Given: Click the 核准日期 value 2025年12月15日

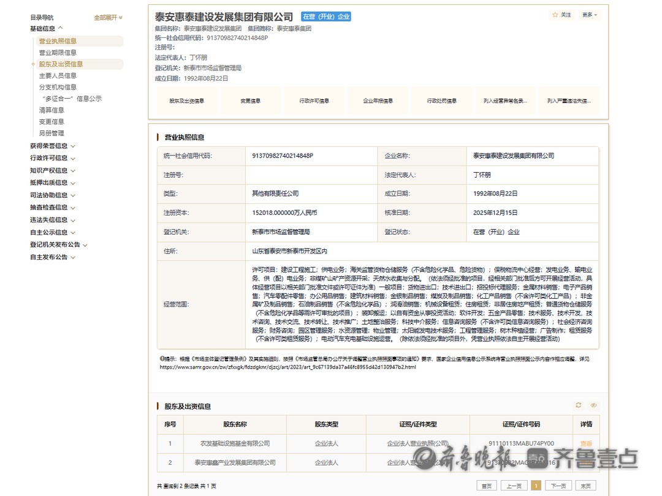Looking at the screenshot, I should (x=495, y=213).
